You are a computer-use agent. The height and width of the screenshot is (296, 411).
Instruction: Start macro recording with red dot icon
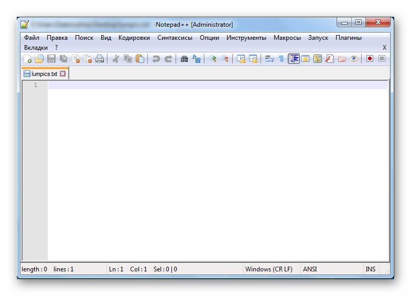(x=370, y=59)
